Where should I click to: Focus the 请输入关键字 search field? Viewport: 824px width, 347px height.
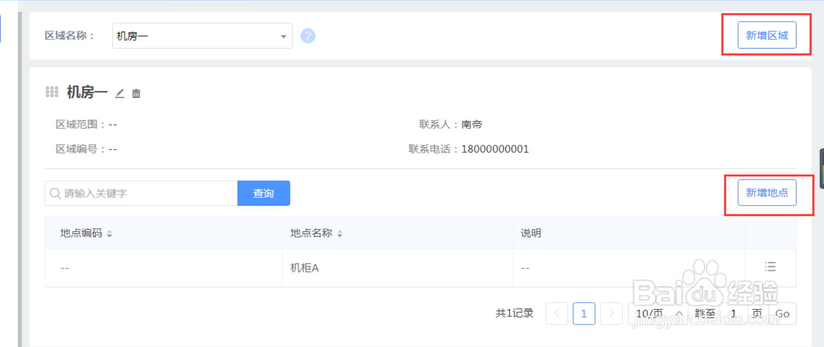click(x=141, y=193)
